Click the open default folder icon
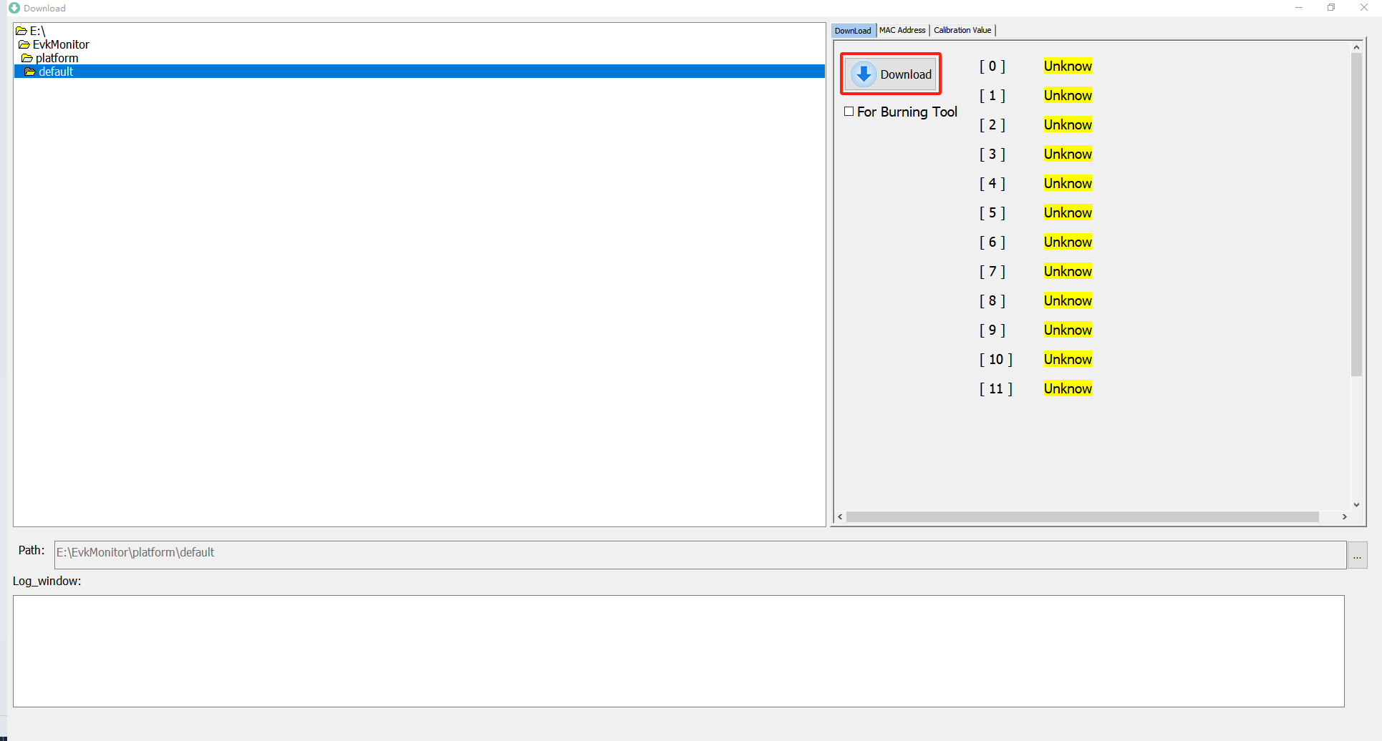The width and height of the screenshot is (1382, 741). pos(30,72)
